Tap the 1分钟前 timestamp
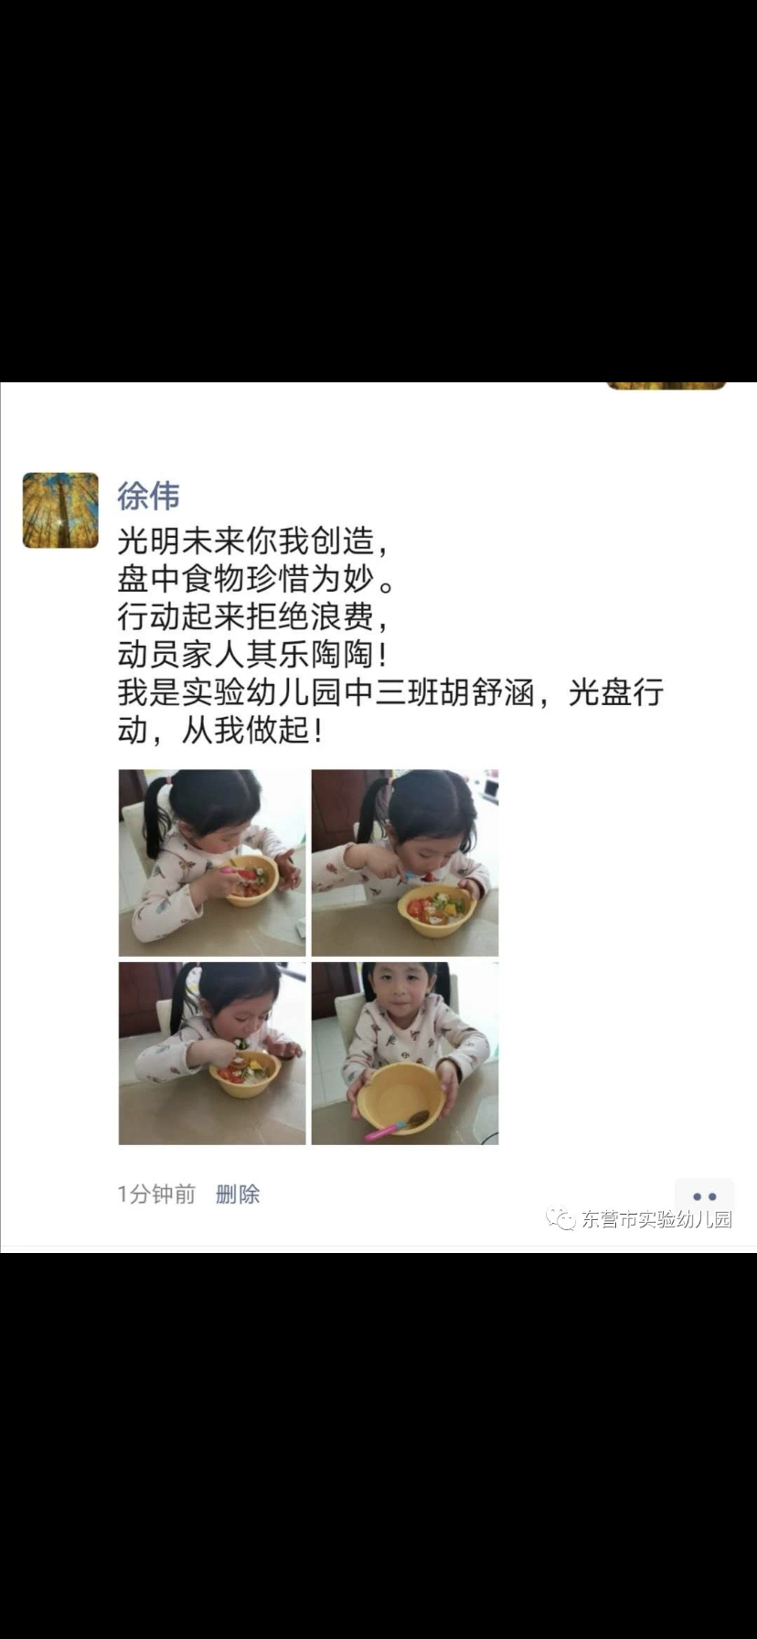Image resolution: width=757 pixels, height=1639 pixels. tap(156, 1194)
